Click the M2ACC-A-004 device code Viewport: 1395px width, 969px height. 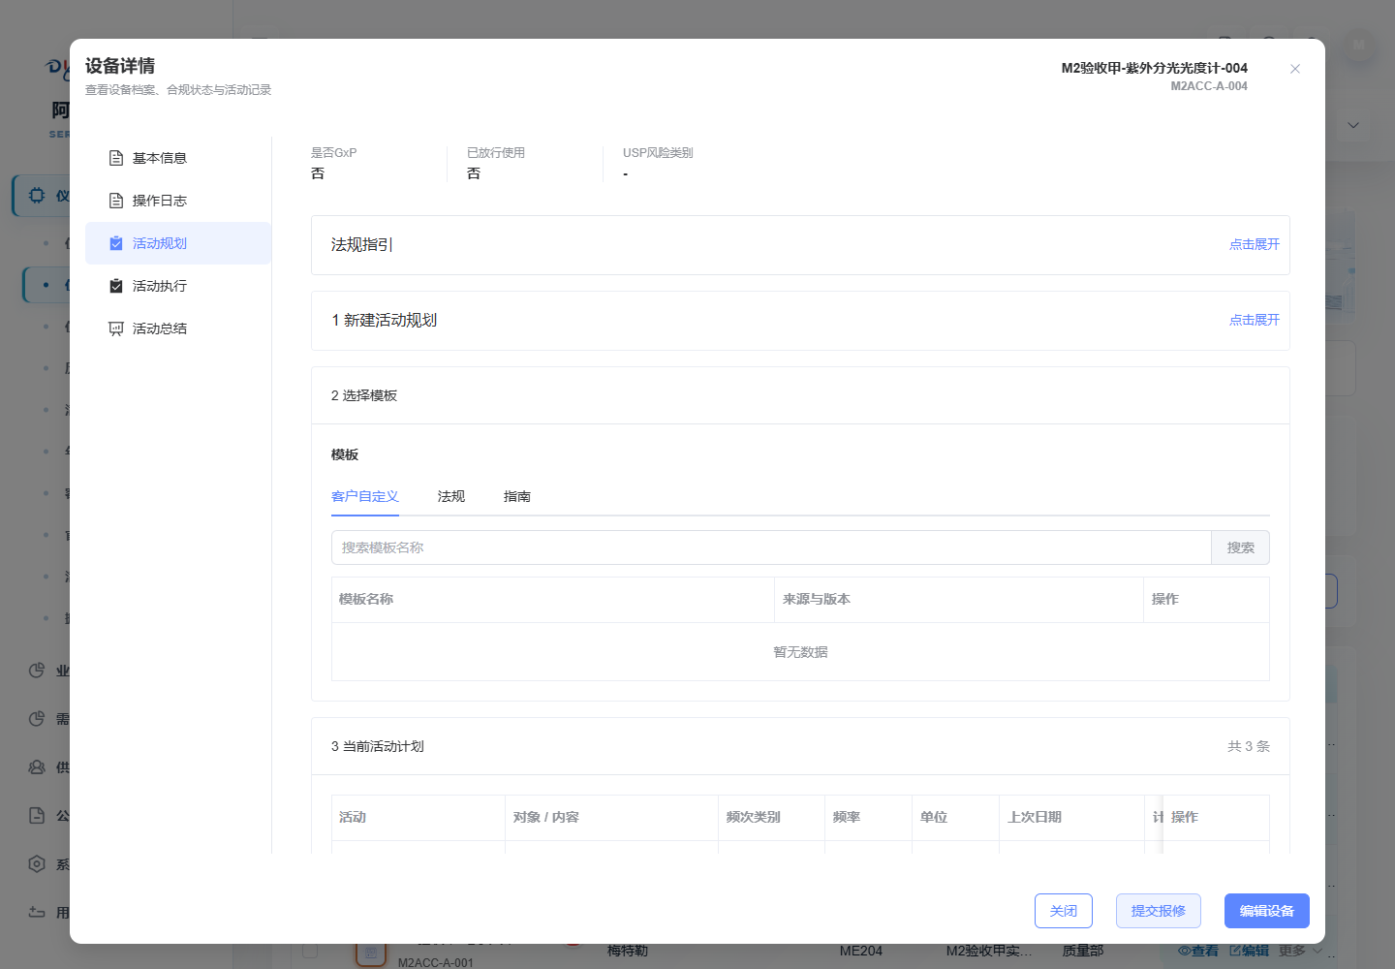pyautogui.click(x=1209, y=86)
